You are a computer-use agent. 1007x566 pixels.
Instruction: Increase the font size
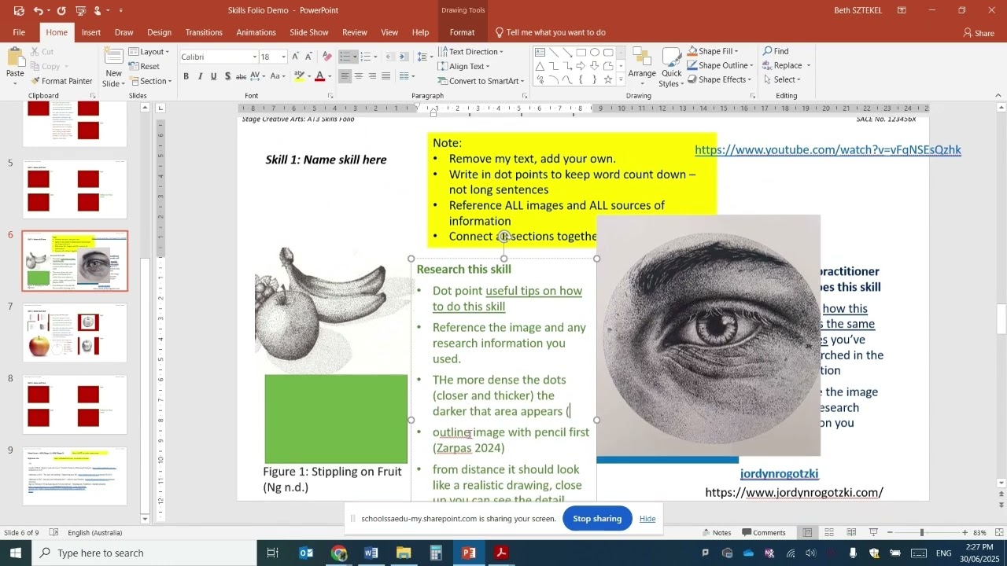[295, 57]
